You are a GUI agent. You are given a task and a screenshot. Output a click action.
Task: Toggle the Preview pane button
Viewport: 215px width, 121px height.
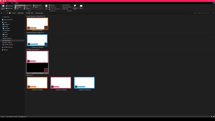(9, 6)
